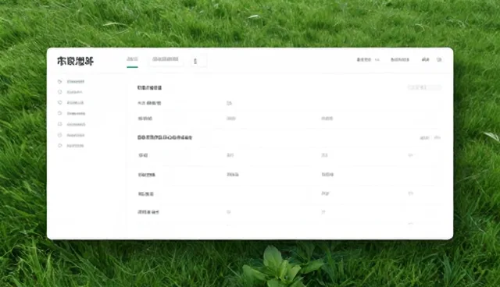
Task: Click the small boxed icon beside the tabs
Action: point(199,61)
